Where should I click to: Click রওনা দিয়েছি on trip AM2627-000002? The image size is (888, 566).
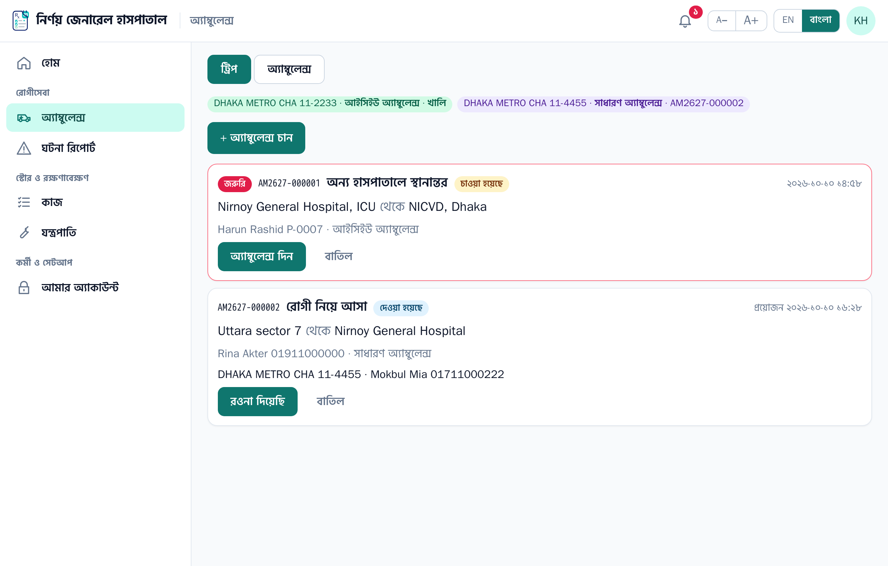click(258, 402)
